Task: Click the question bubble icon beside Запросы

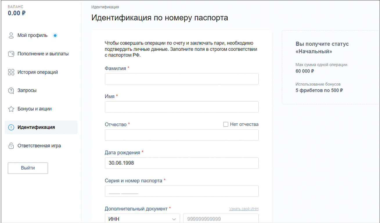Action: click(x=11, y=91)
